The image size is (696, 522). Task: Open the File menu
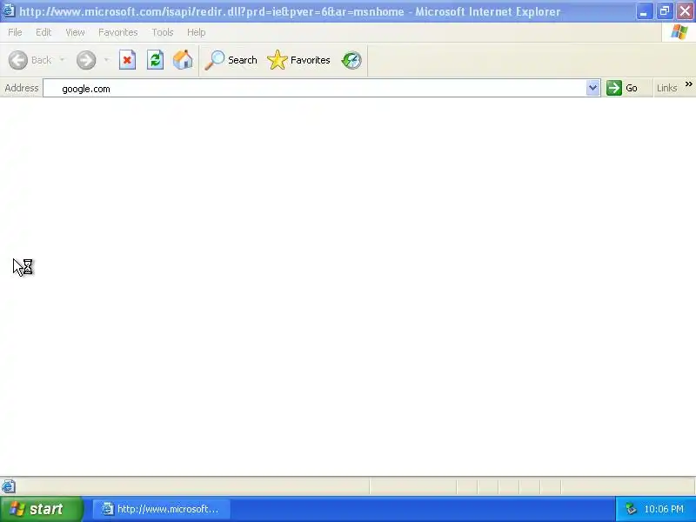(15, 32)
